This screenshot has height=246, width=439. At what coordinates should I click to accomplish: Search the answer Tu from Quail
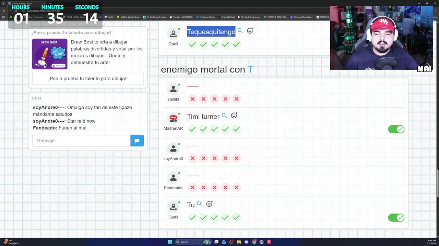click(200, 204)
